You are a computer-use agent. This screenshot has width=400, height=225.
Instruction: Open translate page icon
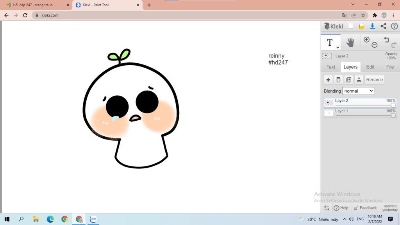coord(344,15)
